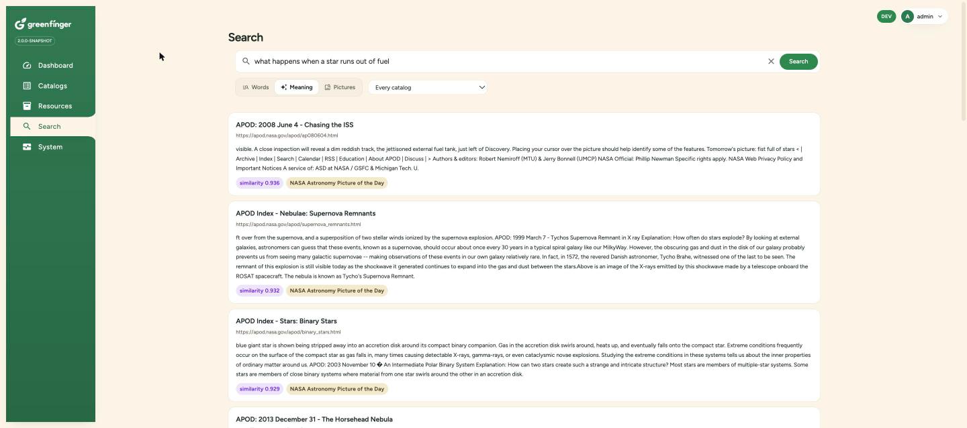The width and height of the screenshot is (967, 428).
Task: Switch search mode to Words
Action: coord(256,87)
